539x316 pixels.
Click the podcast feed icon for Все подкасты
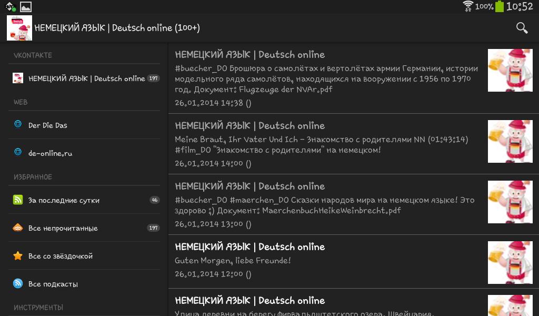[18, 284]
